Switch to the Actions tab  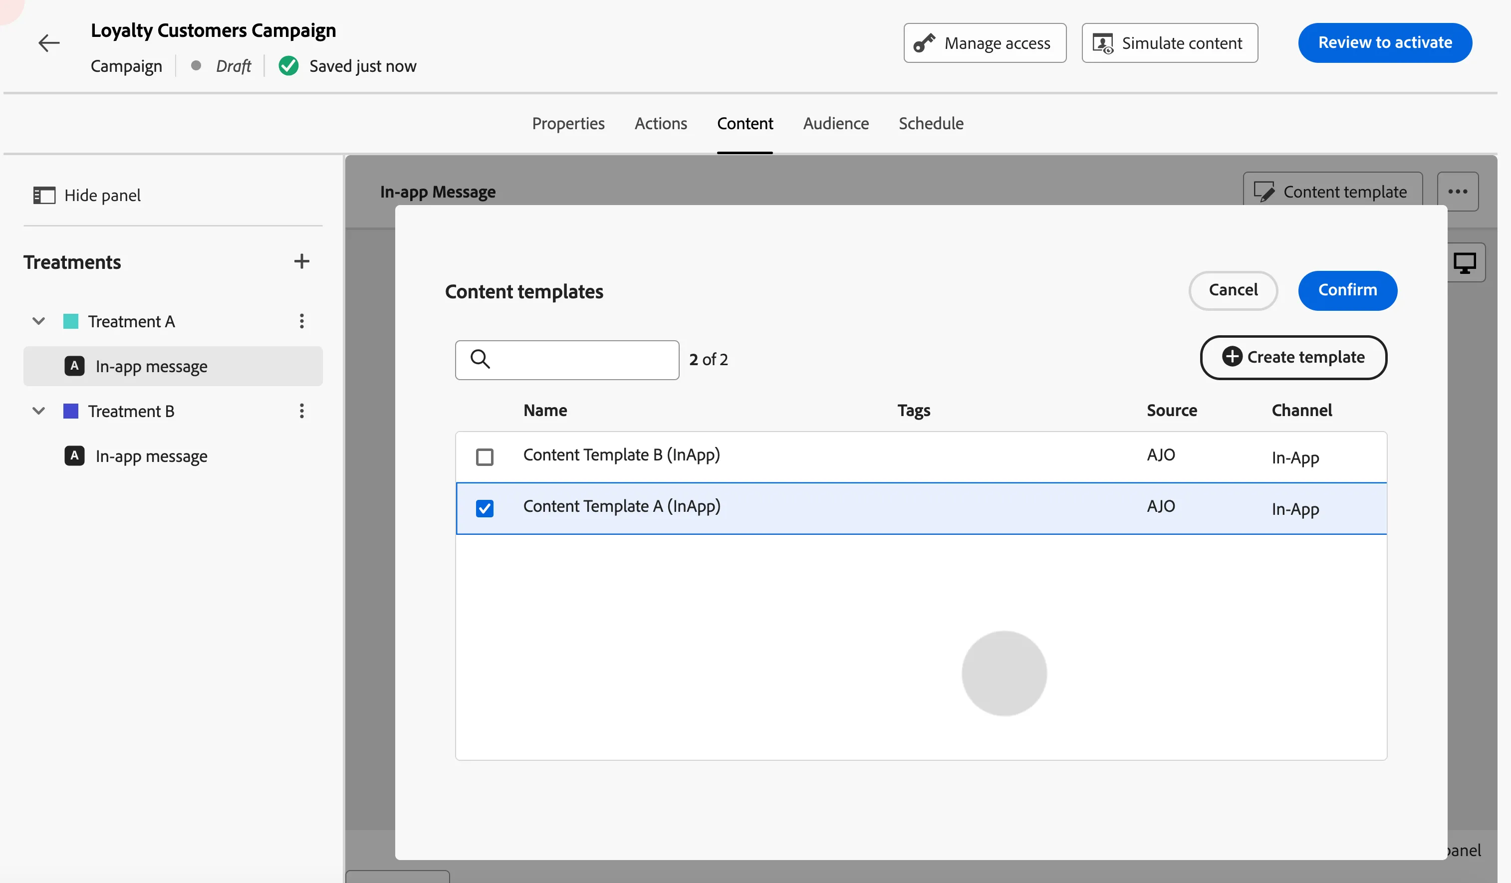(x=661, y=124)
